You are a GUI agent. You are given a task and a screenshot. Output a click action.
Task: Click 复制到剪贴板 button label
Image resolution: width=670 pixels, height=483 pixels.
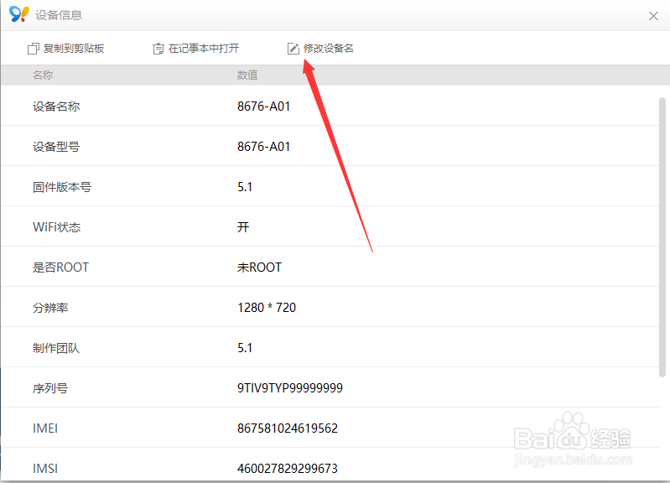74,49
